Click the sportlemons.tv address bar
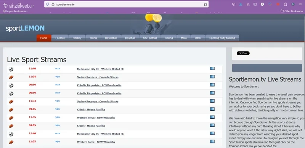Image resolution: width=305 pixels, height=148 pixels. [x=127, y=4]
